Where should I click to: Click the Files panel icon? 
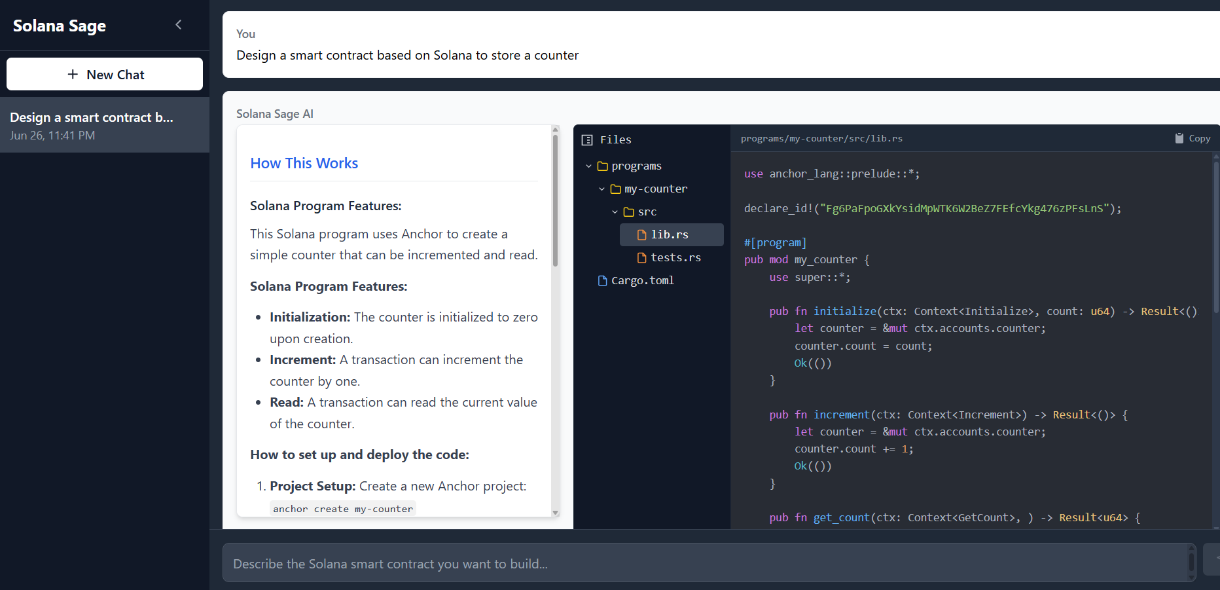point(587,140)
